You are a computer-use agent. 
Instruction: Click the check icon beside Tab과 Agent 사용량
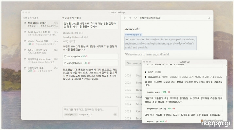[x=25, y=32]
